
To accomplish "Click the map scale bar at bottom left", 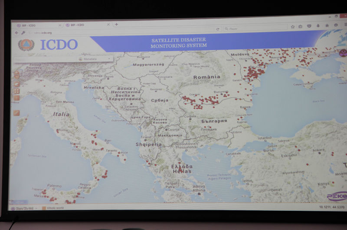I will click(x=19, y=202).
